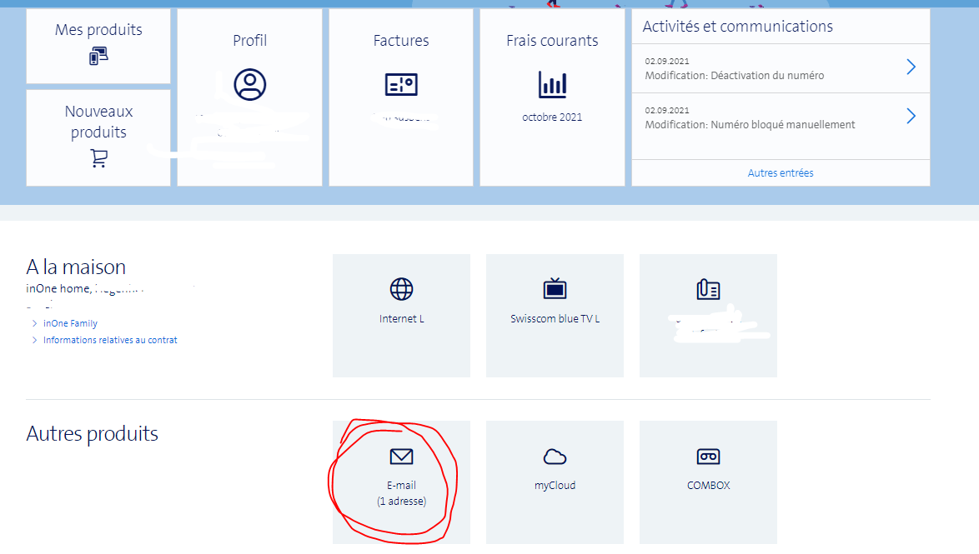Screen dimensions: 979x554
Task: Click the Factures invoice icon
Action: (x=401, y=84)
